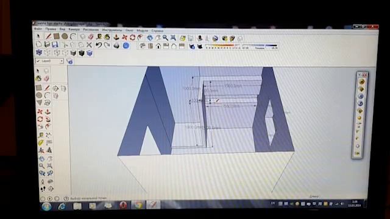Select the Walk footprints tool
Image resolution: width=390 pixels, height=219 pixels.
pyautogui.click(x=43, y=189)
